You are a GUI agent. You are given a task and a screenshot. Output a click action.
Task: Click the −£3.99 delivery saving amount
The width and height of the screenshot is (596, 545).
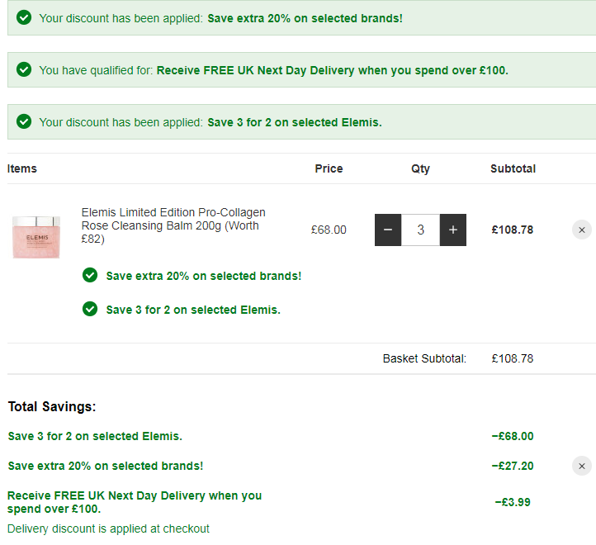click(513, 502)
